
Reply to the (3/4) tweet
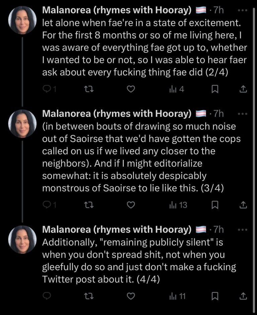(x=48, y=205)
